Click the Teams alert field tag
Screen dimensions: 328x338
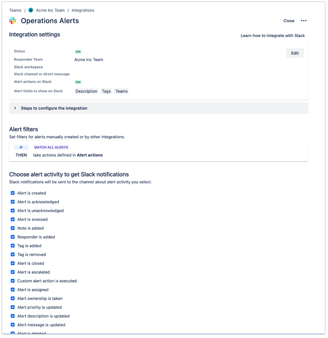(121, 91)
